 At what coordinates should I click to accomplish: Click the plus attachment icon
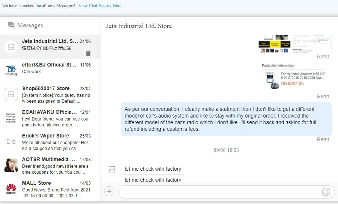point(109,191)
